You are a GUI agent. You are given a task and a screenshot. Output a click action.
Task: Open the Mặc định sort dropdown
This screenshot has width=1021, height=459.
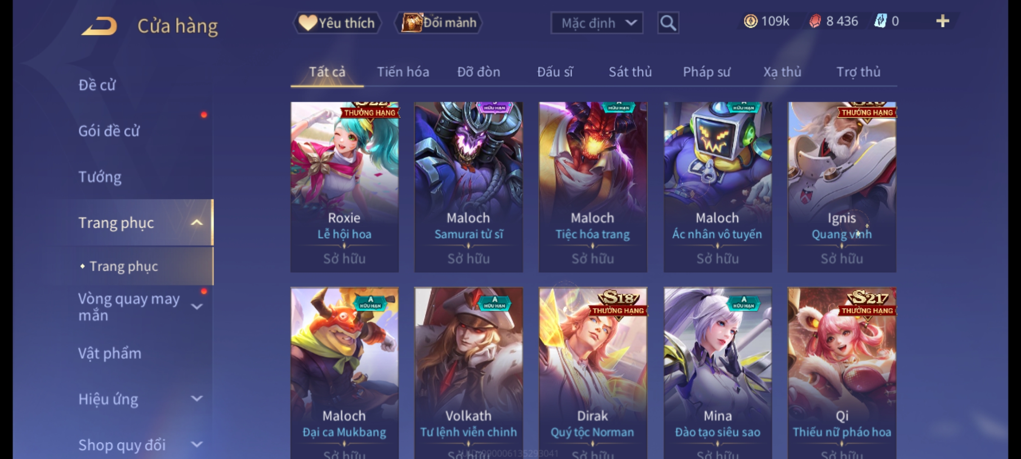[x=596, y=23]
